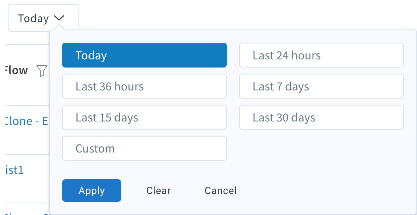Viewport: 417px width, 215px height.
Task: Select the Last 30 days range
Action: pos(321,117)
